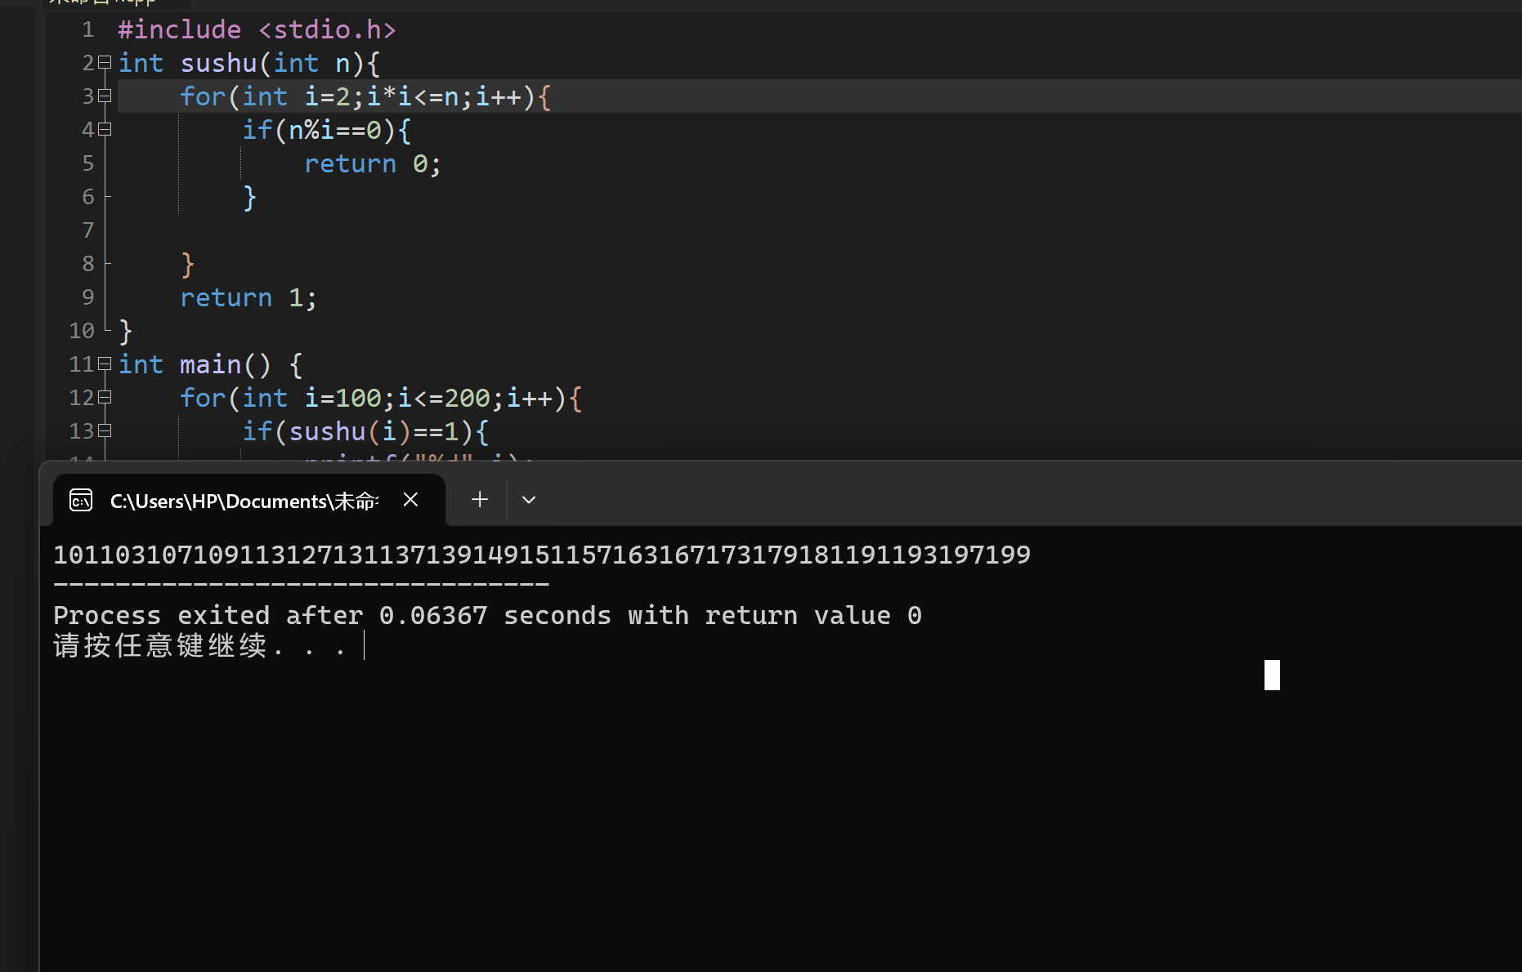
Task: Click the 'if(n%i==0){' code line
Action: pyautogui.click(x=327, y=130)
